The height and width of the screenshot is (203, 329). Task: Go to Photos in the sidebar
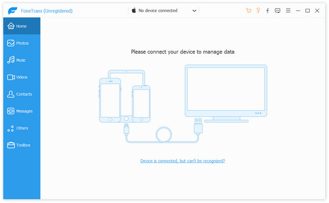pos(21,43)
